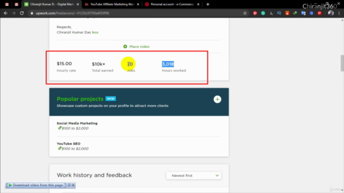Open the first pinned Gmail tab
The image size is (344, 193).
[7, 4]
